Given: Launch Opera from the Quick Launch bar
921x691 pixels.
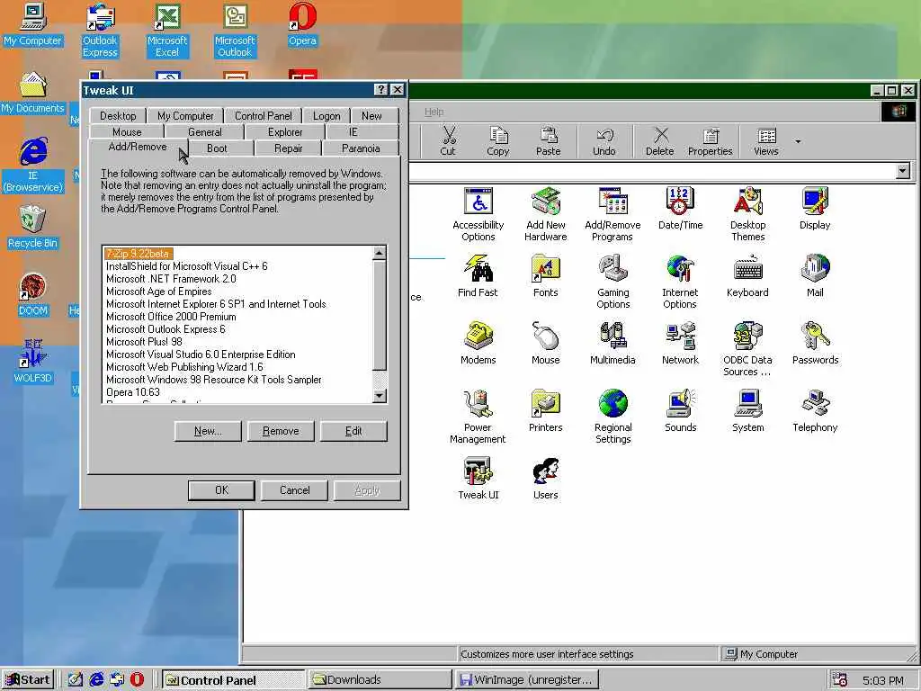Looking at the screenshot, I should point(137,680).
